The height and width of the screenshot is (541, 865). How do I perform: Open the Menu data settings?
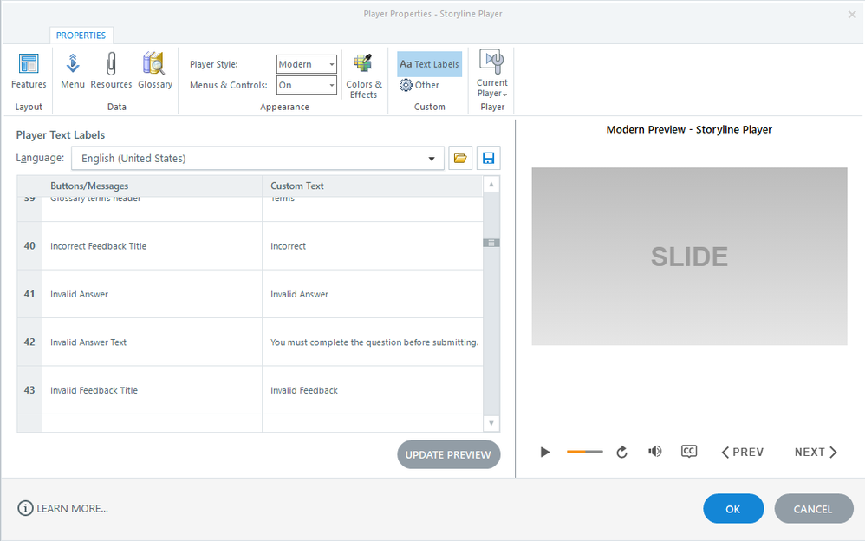point(72,71)
